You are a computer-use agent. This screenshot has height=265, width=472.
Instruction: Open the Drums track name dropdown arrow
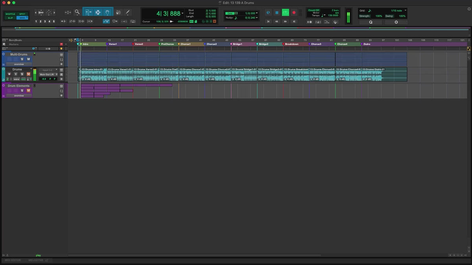pos(31,69)
